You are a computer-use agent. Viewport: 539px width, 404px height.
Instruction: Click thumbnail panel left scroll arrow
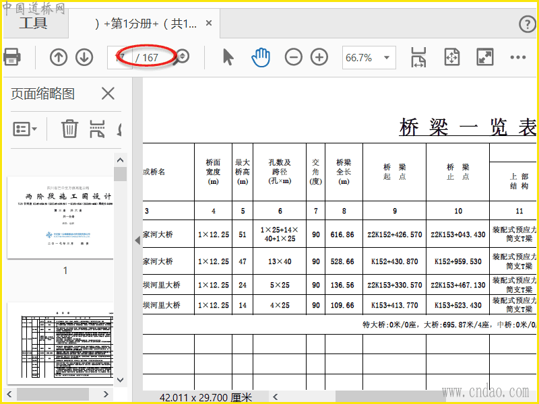tap(9, 394)
